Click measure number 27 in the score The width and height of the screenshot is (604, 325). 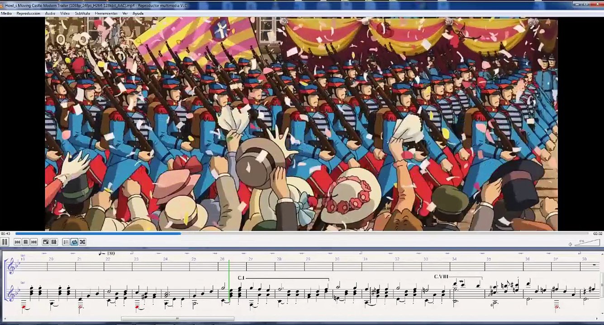(251, 259)
